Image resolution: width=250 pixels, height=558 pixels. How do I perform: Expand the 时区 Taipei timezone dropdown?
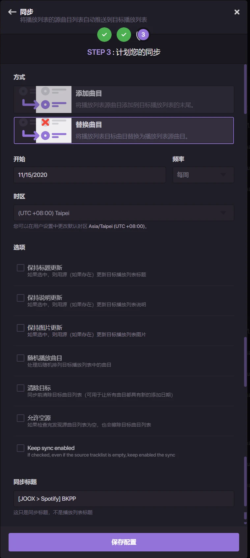124,213
